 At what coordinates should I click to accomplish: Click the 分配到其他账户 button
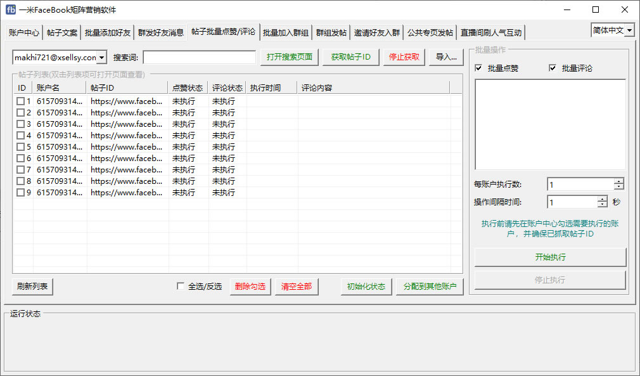[430, 286]
